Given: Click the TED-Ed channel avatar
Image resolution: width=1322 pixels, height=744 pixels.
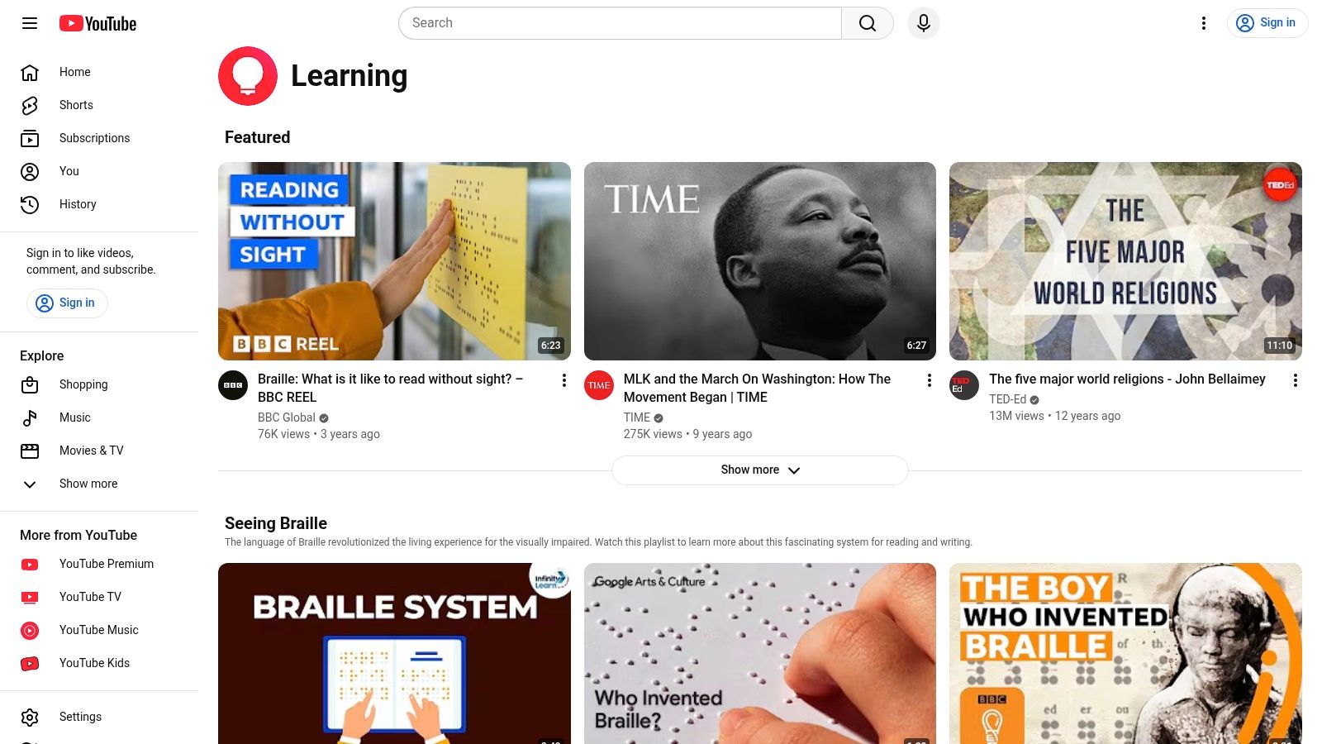Looking at the screenshot, I should tap(964, 385).
